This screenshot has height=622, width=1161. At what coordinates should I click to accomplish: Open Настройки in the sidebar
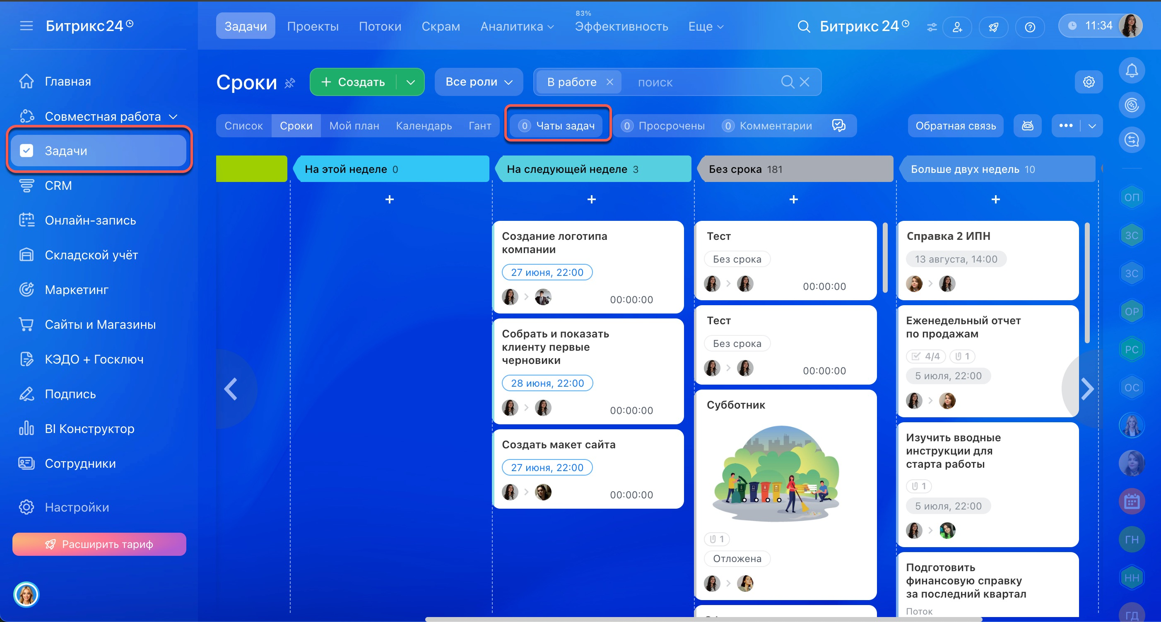(63, 507)
